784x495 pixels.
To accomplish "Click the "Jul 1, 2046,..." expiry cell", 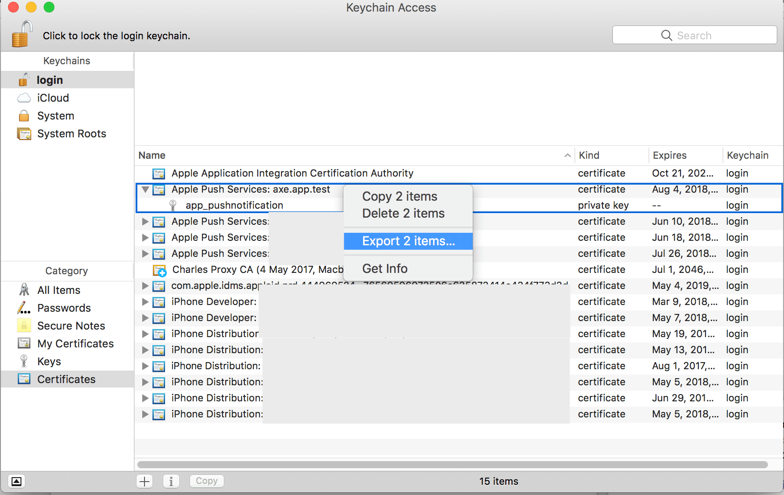I will point(683,270).
